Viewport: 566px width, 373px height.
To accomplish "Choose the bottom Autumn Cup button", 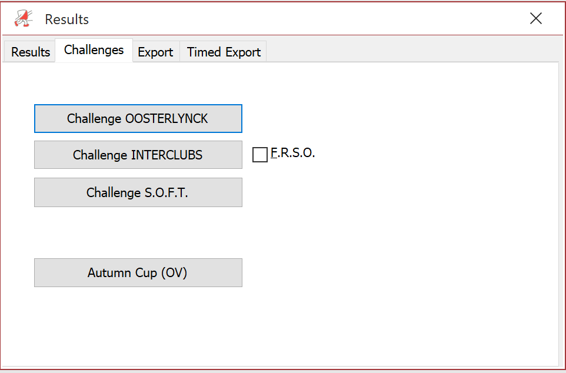I will (x=138, y=272).
